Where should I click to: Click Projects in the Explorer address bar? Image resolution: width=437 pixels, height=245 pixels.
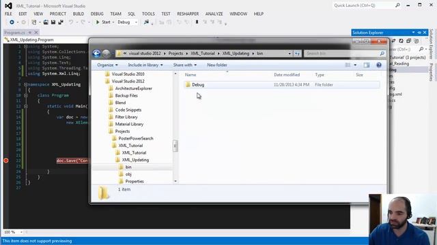pyautogui.click(x=175, y=53)
